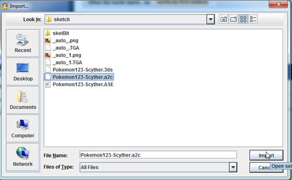Open the Look In dropdown arrow
This screenshot has height=180, width=292.
coord(210,19)
